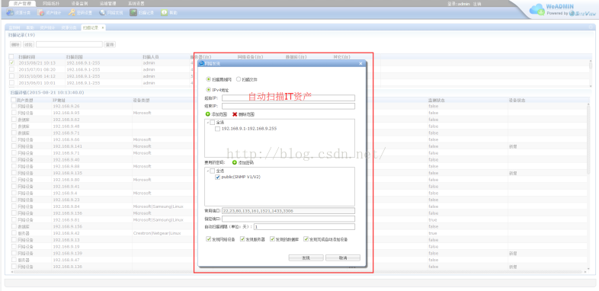Click the 常用端口 field listing 22,23,80
The image size is (599, 291).
tap(288, 211)
